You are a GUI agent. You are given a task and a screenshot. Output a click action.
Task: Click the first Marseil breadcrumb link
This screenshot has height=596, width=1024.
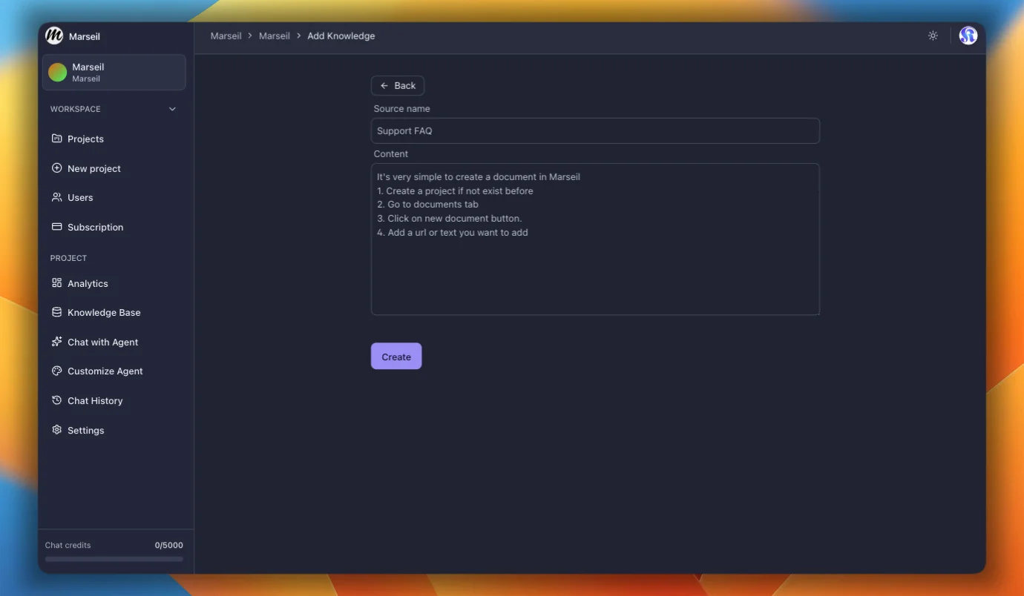226,36
